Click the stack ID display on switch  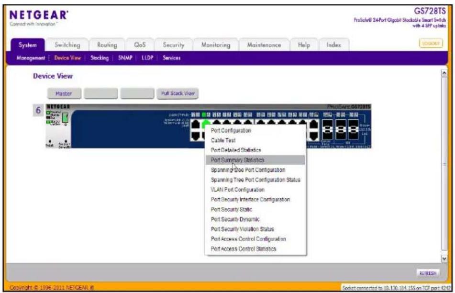65,117
